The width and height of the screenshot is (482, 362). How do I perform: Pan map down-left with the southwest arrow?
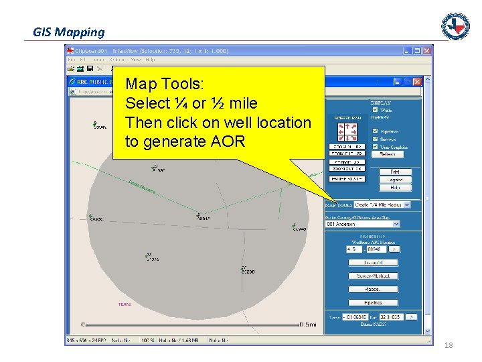point(341,138)
